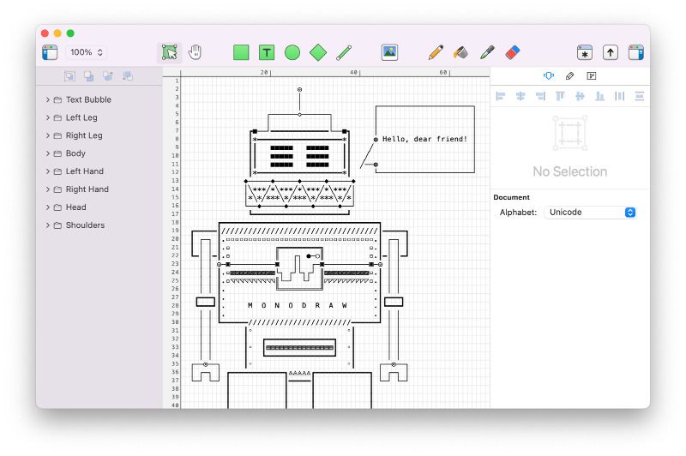Expand the Right Leg group chevron

(x=48, y=135)
